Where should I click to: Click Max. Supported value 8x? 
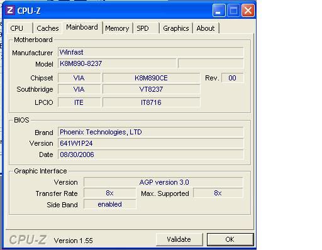[x=218, y=193]
